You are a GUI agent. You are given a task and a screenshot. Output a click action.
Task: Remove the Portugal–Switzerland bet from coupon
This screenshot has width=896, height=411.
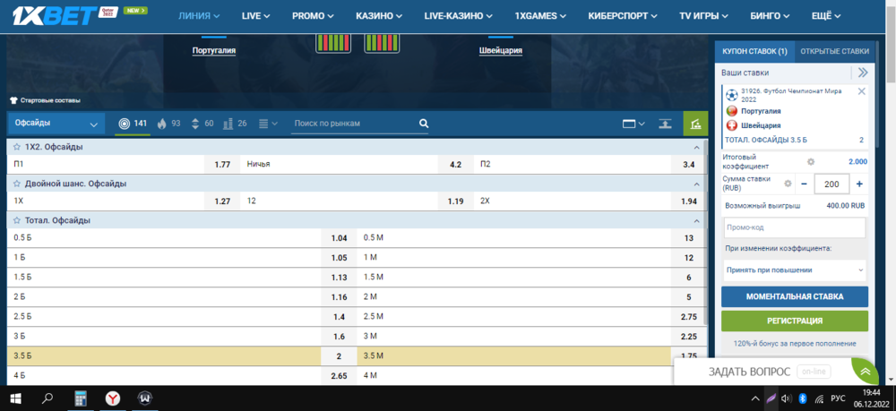tap(862, 91)
